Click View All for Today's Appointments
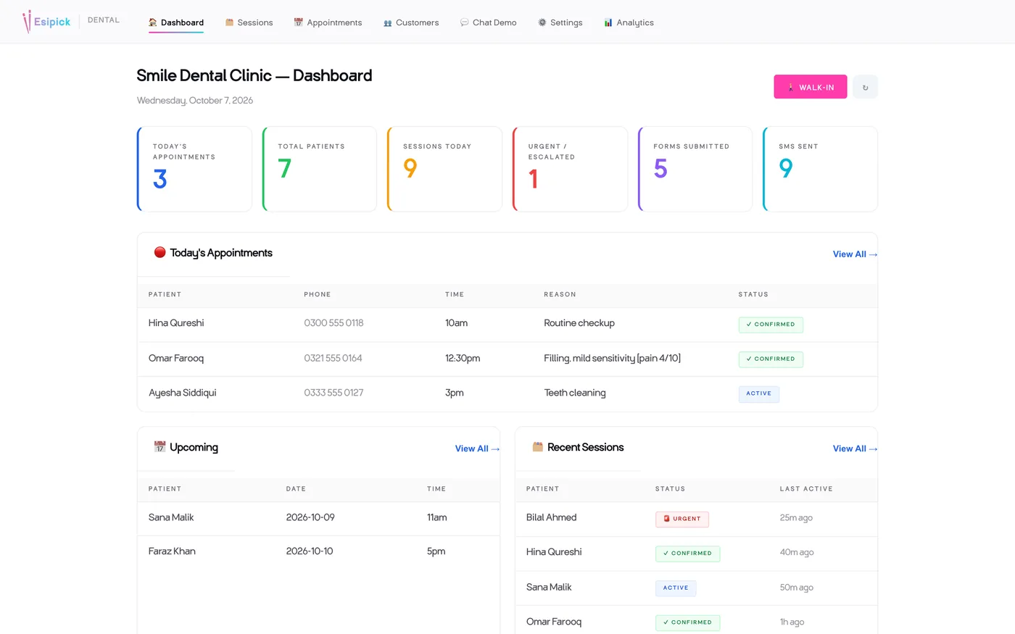 click(x=855, y=254)
